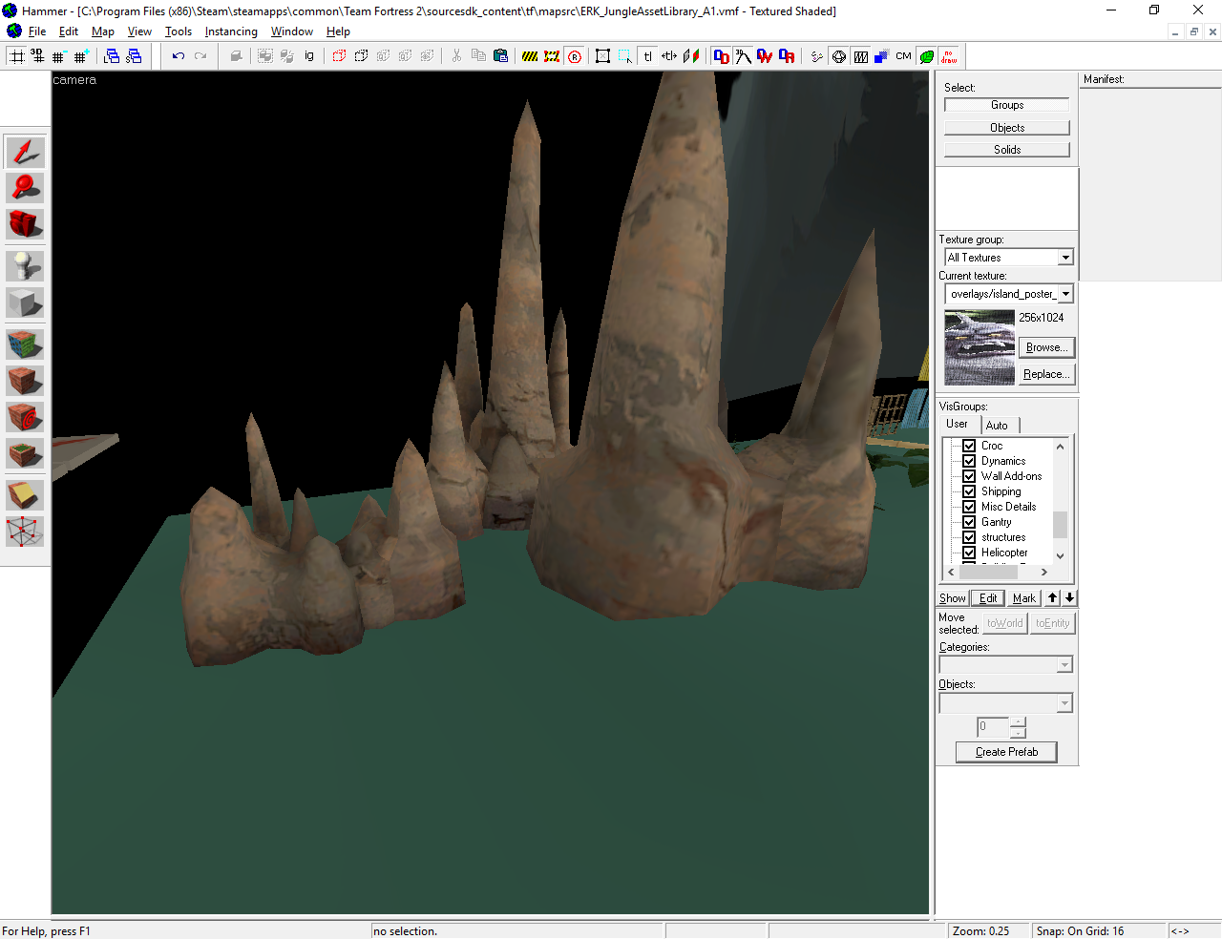Click the visgroup Show button
Screen dimensions: 1222x939
coord(953,598)
